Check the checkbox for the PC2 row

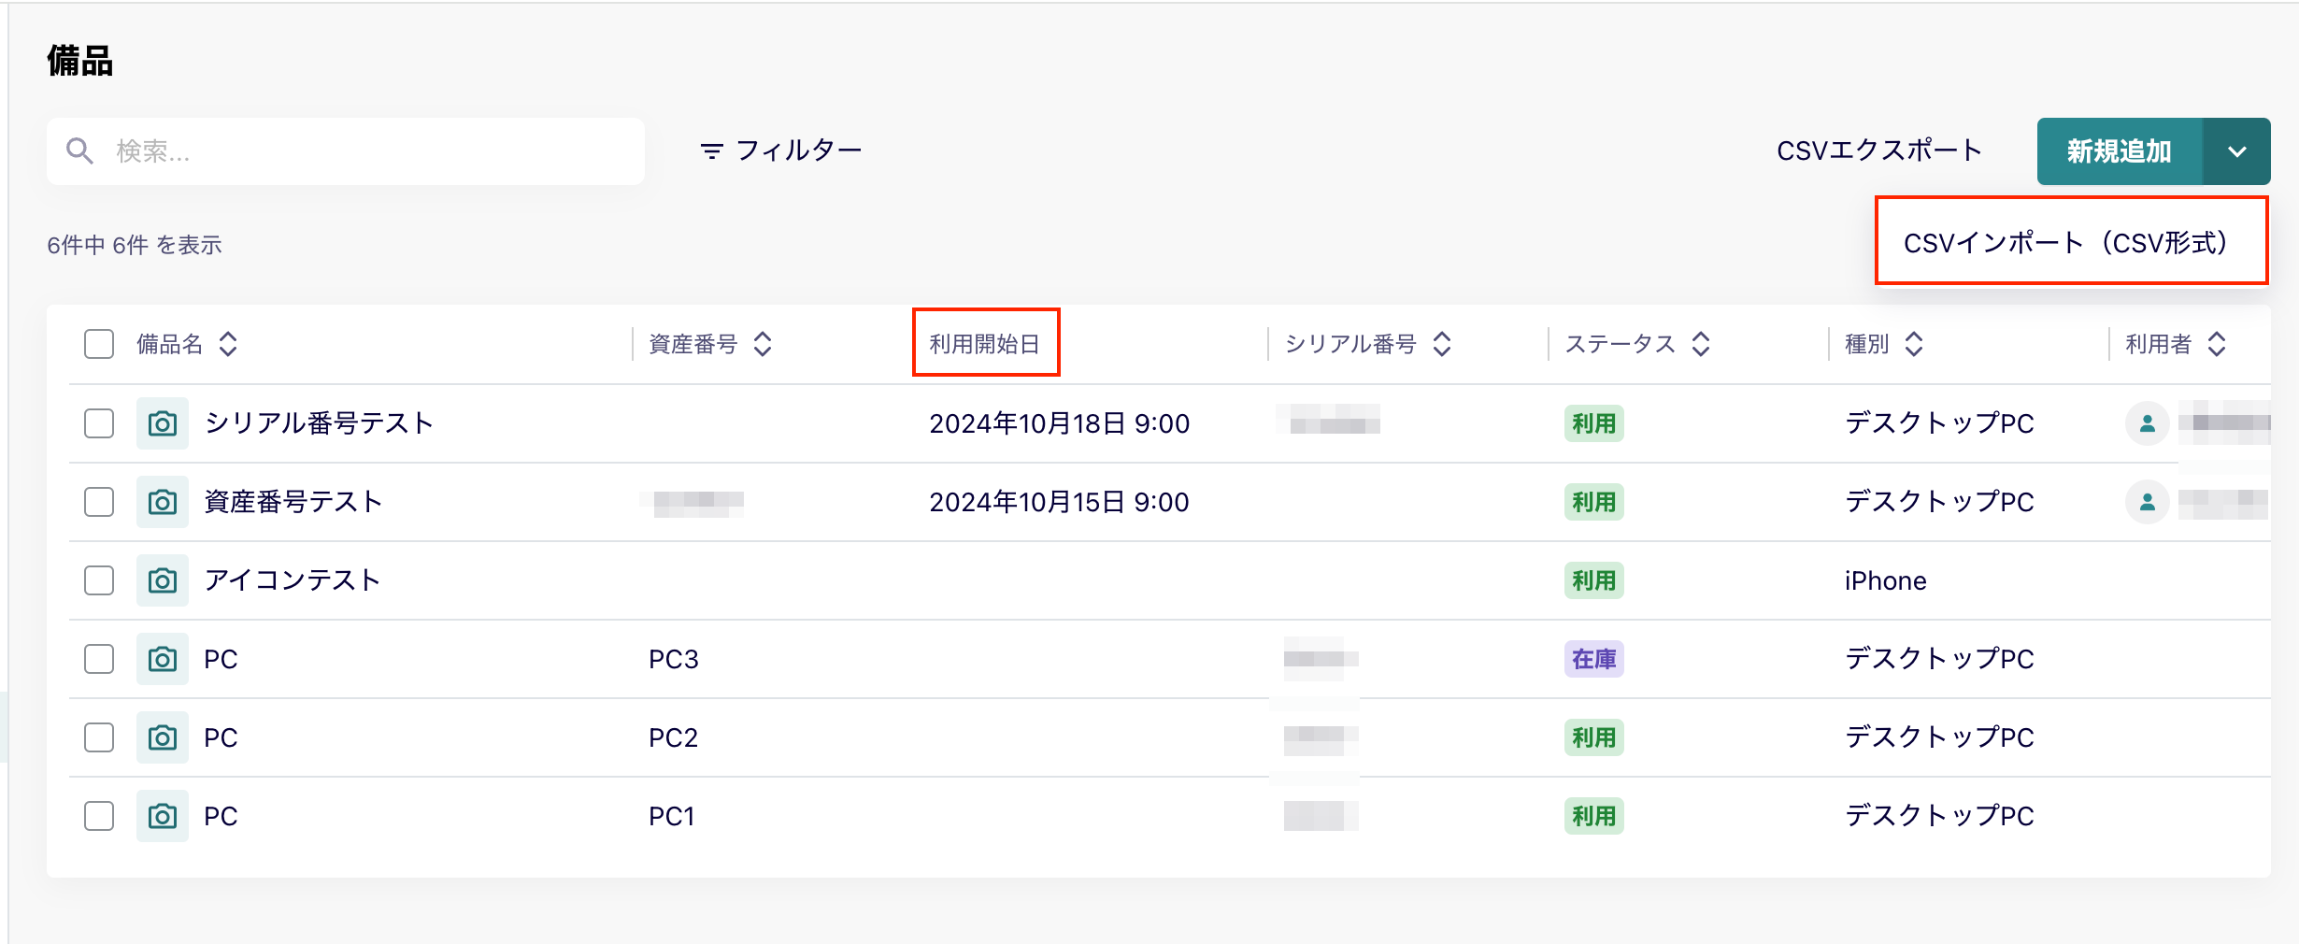tap(98, 737)
